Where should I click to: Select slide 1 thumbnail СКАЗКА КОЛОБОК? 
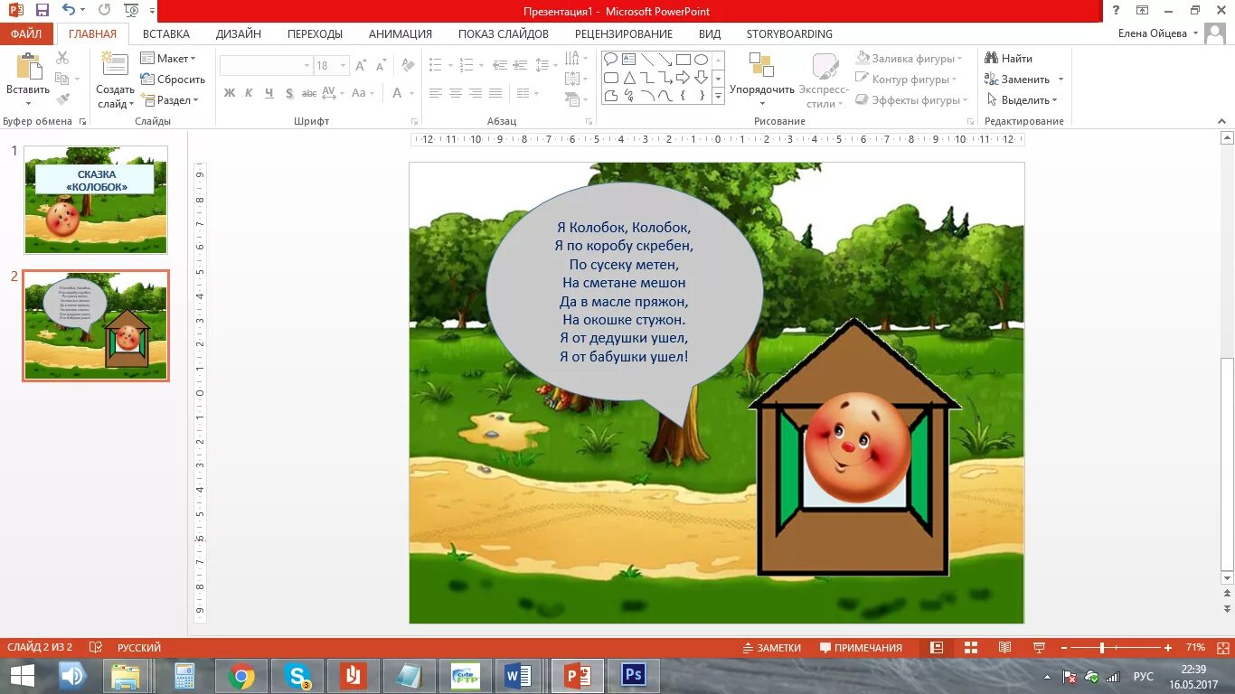point(96,200)
